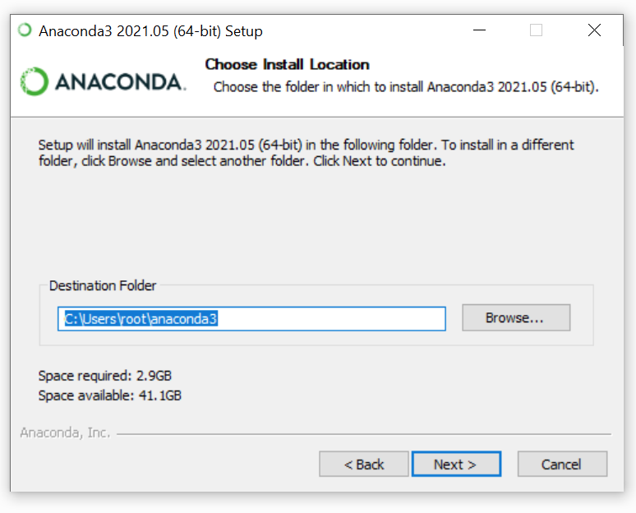Viewport: 636px width, 513px height.
Task: Go to the next step with Next >
Action: click(x=456, y=464)
